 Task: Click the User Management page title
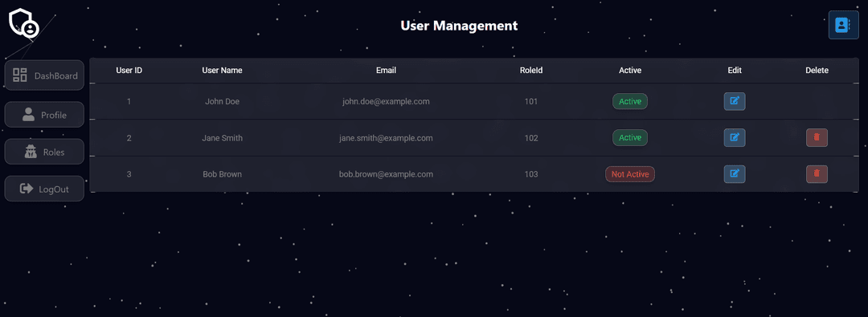459,26
